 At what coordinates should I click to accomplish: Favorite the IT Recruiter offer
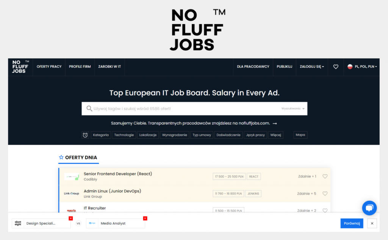325,211
